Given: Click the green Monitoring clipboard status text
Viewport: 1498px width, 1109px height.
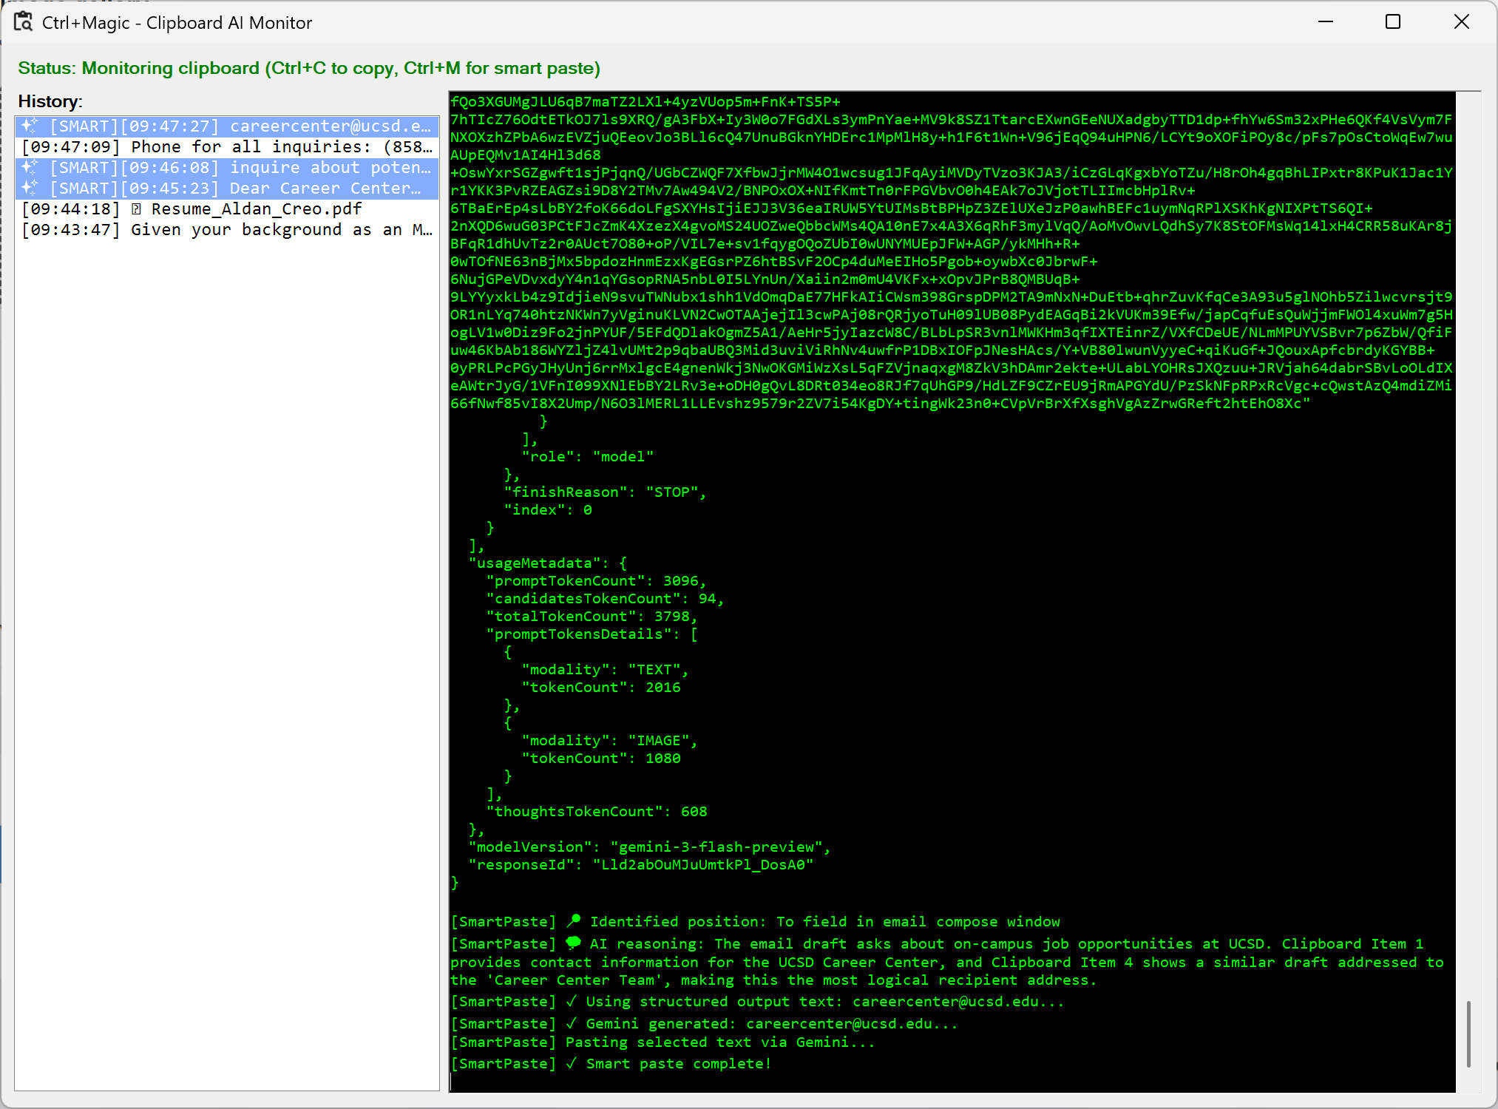Looking at the screenshot, I should click(309, 68).
